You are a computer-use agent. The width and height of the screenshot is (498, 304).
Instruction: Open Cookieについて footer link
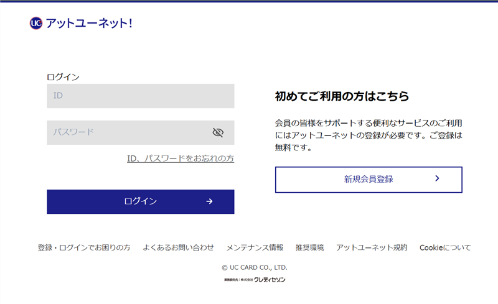[445, 247]
